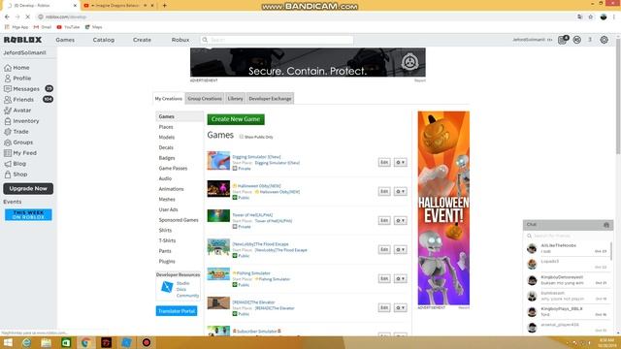Open gear dropdown for Tower of Hell

click(401, 220)
